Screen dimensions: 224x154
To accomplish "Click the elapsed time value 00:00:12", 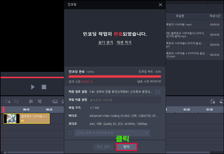I will tap(87, 82).
